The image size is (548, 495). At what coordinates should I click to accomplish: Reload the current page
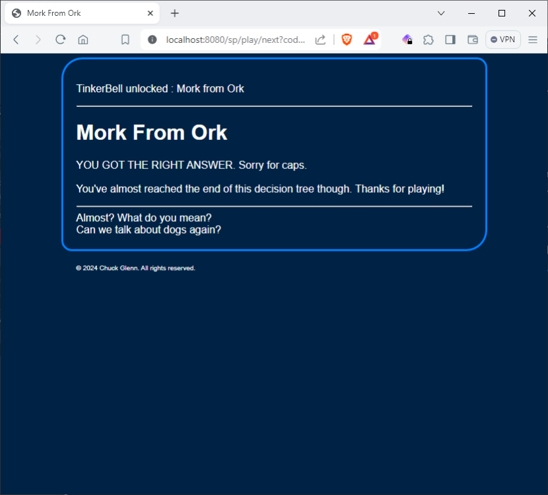pos(60,40)
